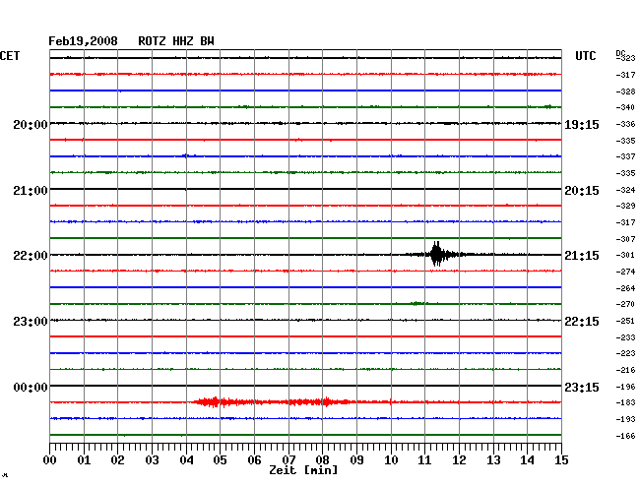Click the Zeit [min] axis title
Image resolution: width=640 pixels, height=486 pixels.
coord(303,470)
